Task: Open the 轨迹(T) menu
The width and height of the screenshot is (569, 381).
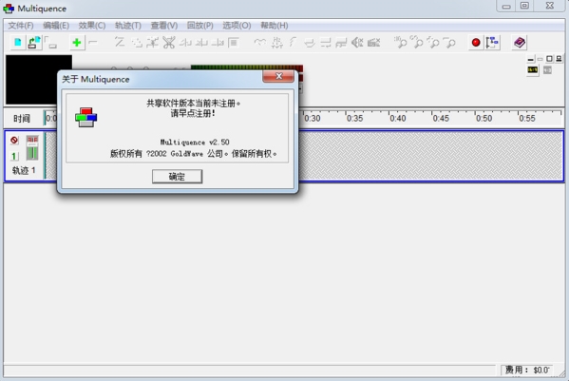Action: (x=127, y=26)
